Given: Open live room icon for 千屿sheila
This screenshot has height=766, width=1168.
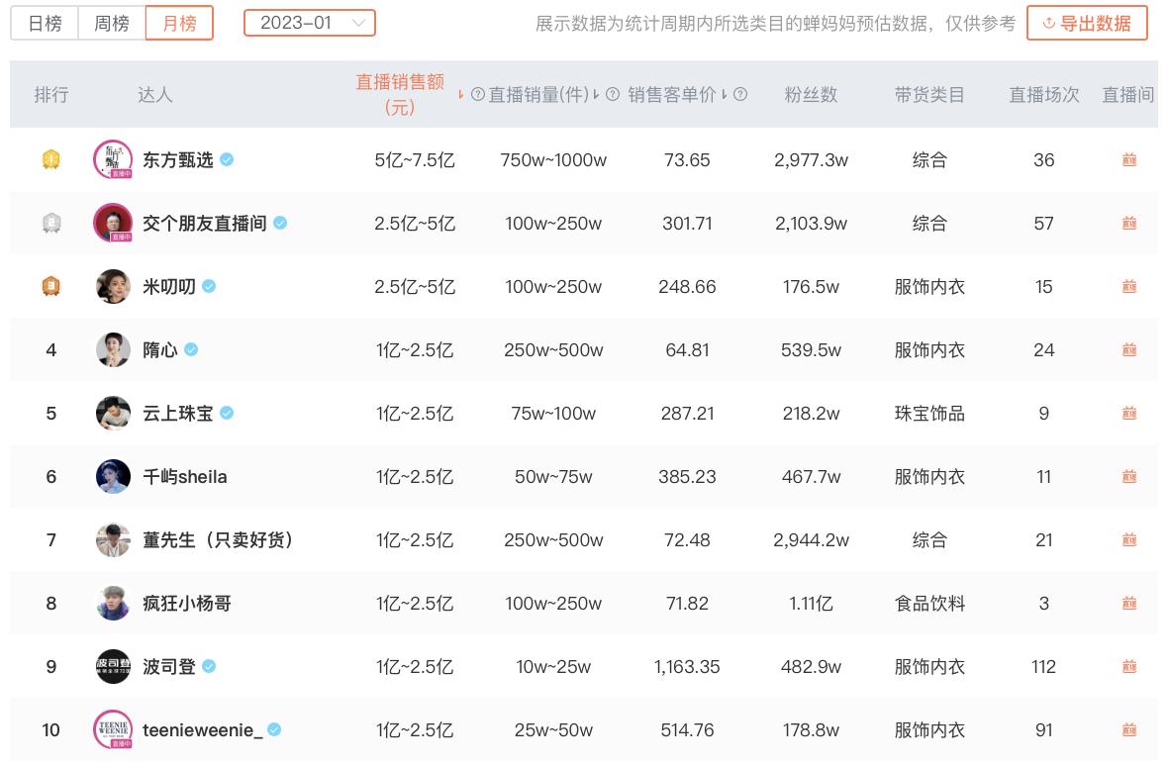Looking at the screenshot, I should [x=1129, y=476].
